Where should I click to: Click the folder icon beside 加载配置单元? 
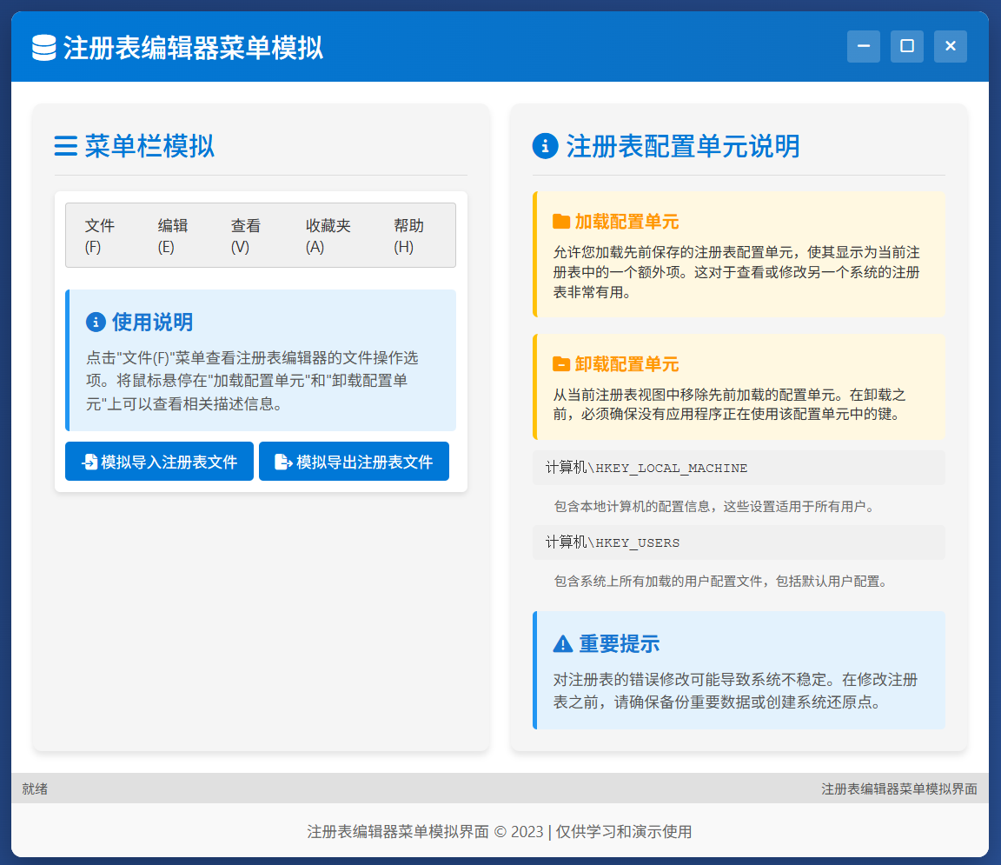point(561,222)
